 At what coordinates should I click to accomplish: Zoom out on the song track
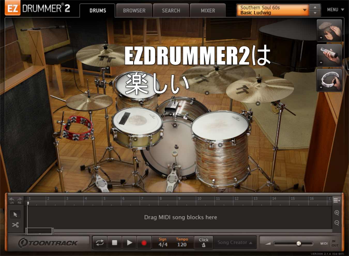337,223
